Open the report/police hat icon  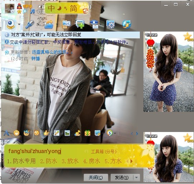(94, 24)
